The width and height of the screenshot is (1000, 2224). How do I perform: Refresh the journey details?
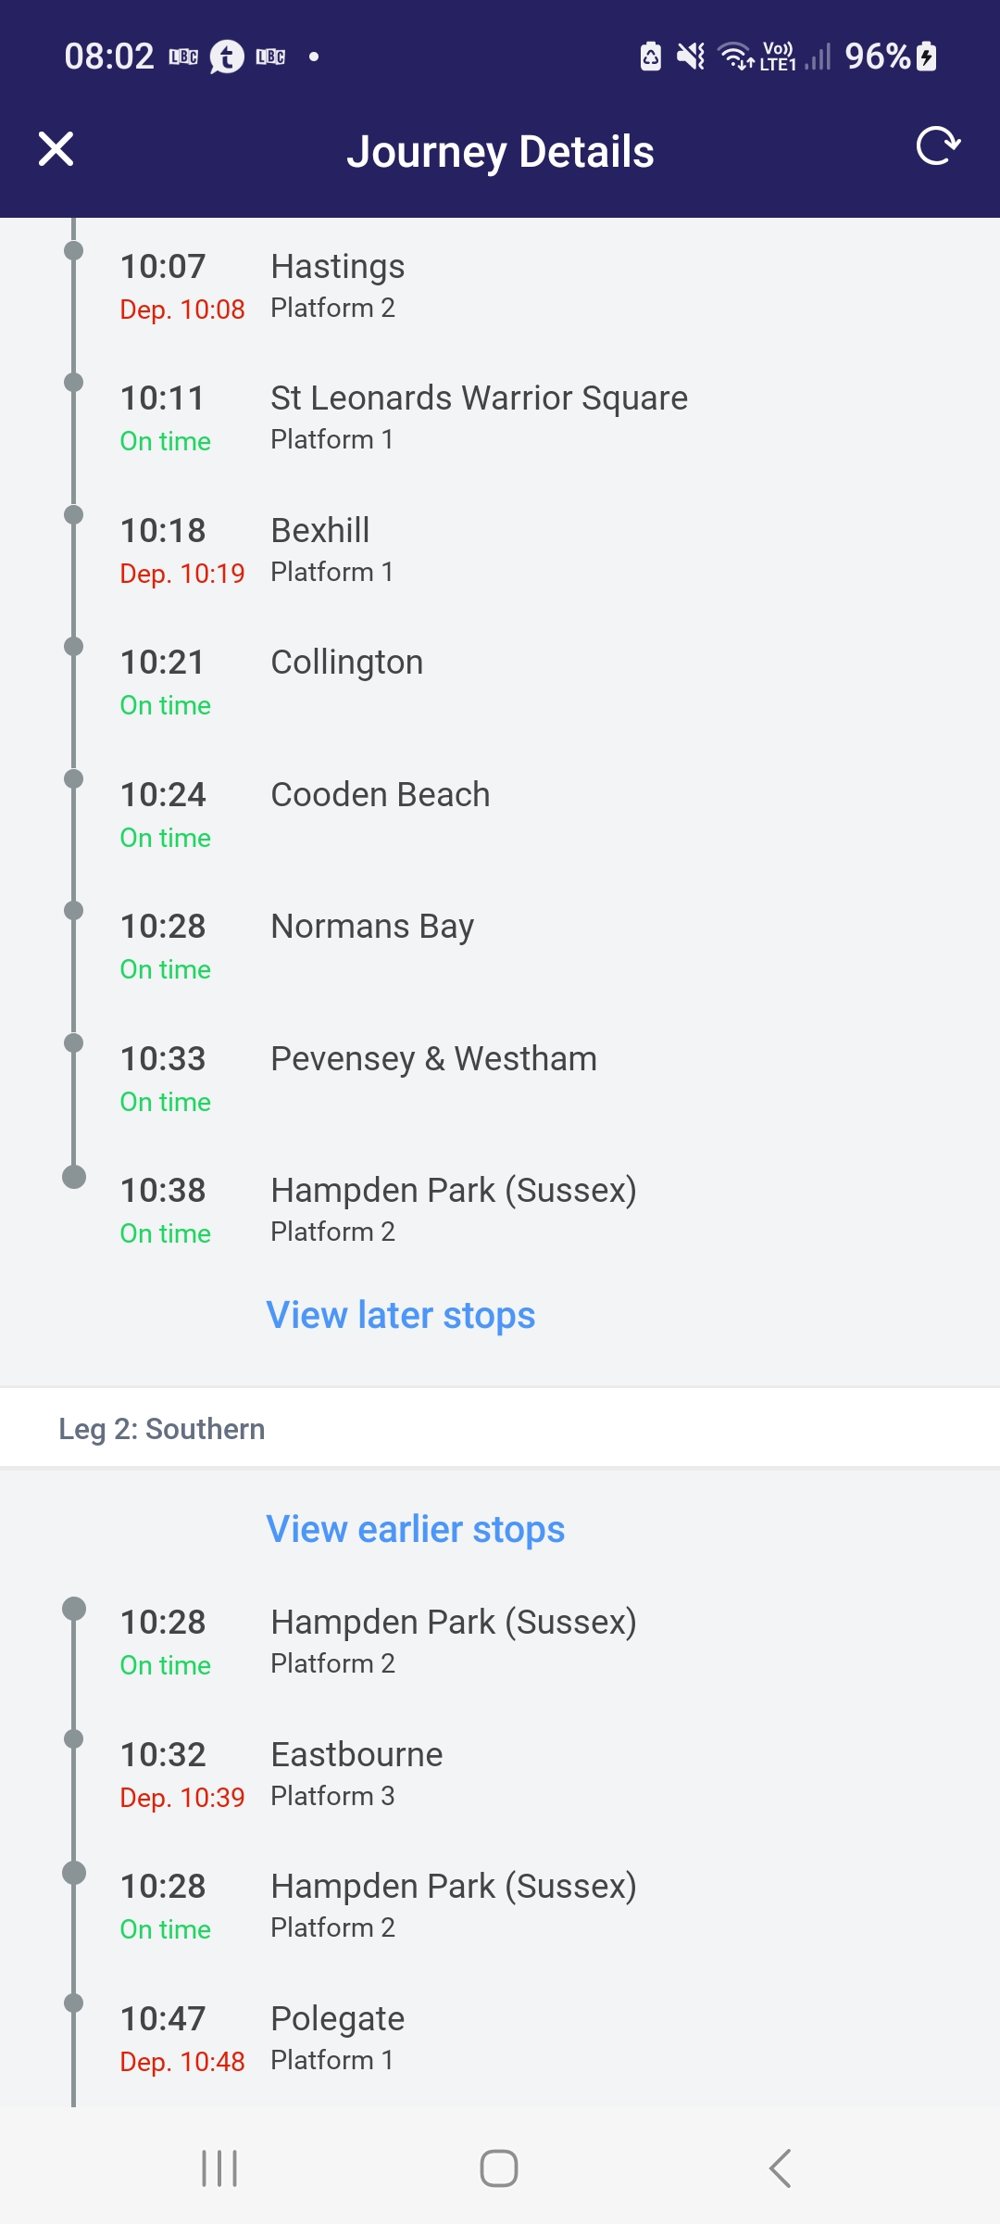click(938, 146)
